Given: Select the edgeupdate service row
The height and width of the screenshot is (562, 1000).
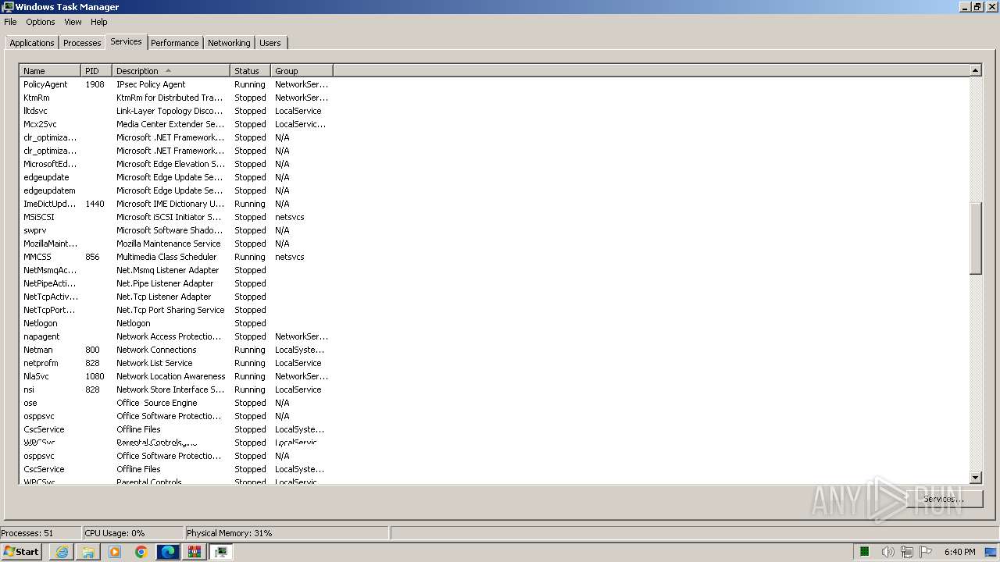Looking at the screenshot, I should [176, 177].
